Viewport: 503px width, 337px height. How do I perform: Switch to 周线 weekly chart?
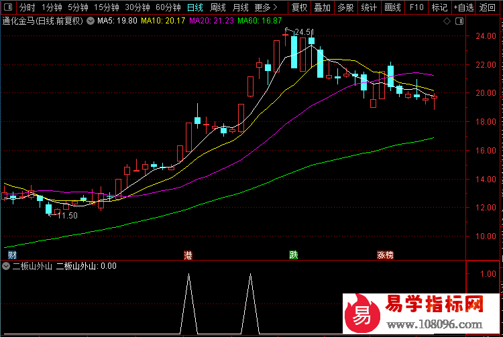coord(218,7)
